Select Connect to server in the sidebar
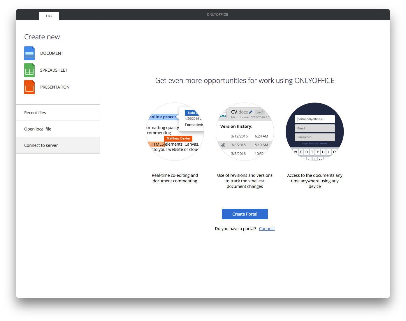406x321 pixels. (41, 145)
